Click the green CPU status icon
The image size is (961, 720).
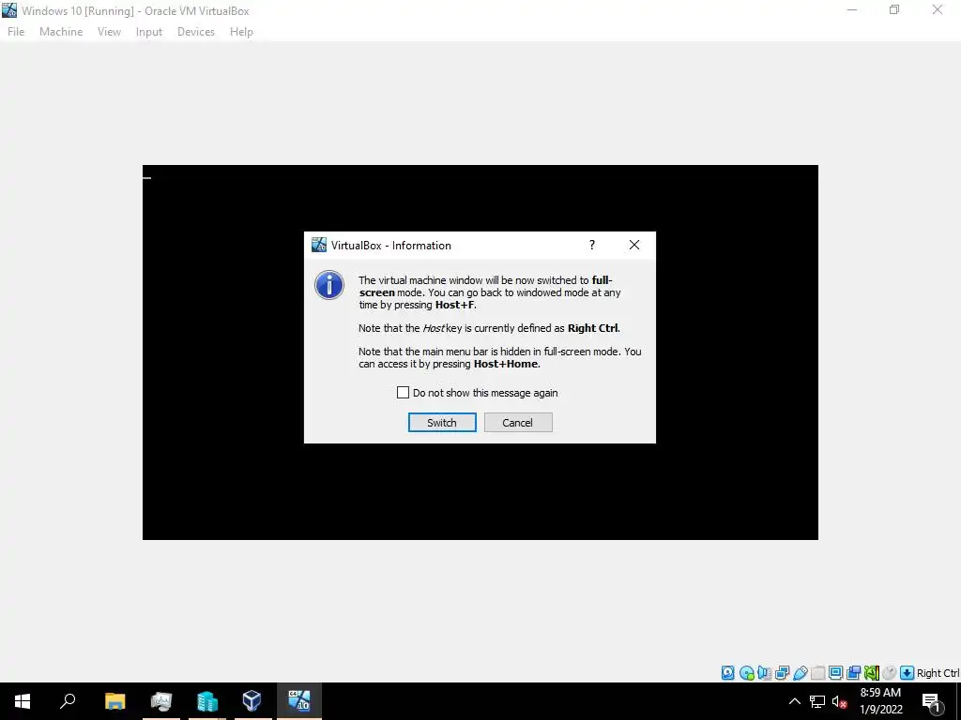(x=872, y=673)
